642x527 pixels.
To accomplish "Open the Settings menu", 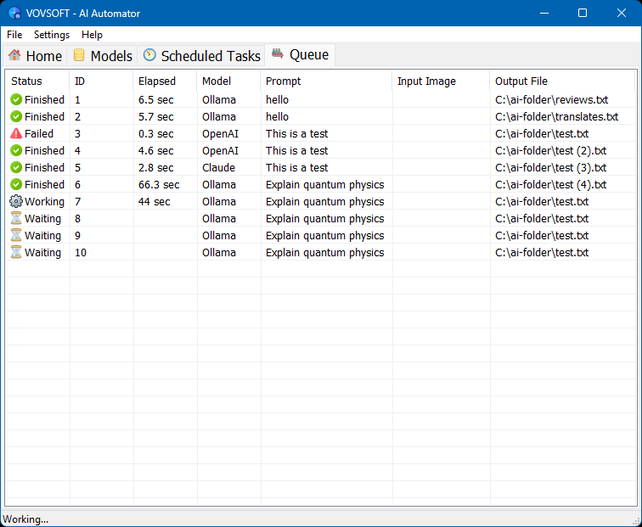I will click(52, 35).
